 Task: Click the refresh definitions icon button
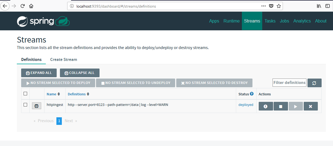pyautogui.click(x=314, y=83)
